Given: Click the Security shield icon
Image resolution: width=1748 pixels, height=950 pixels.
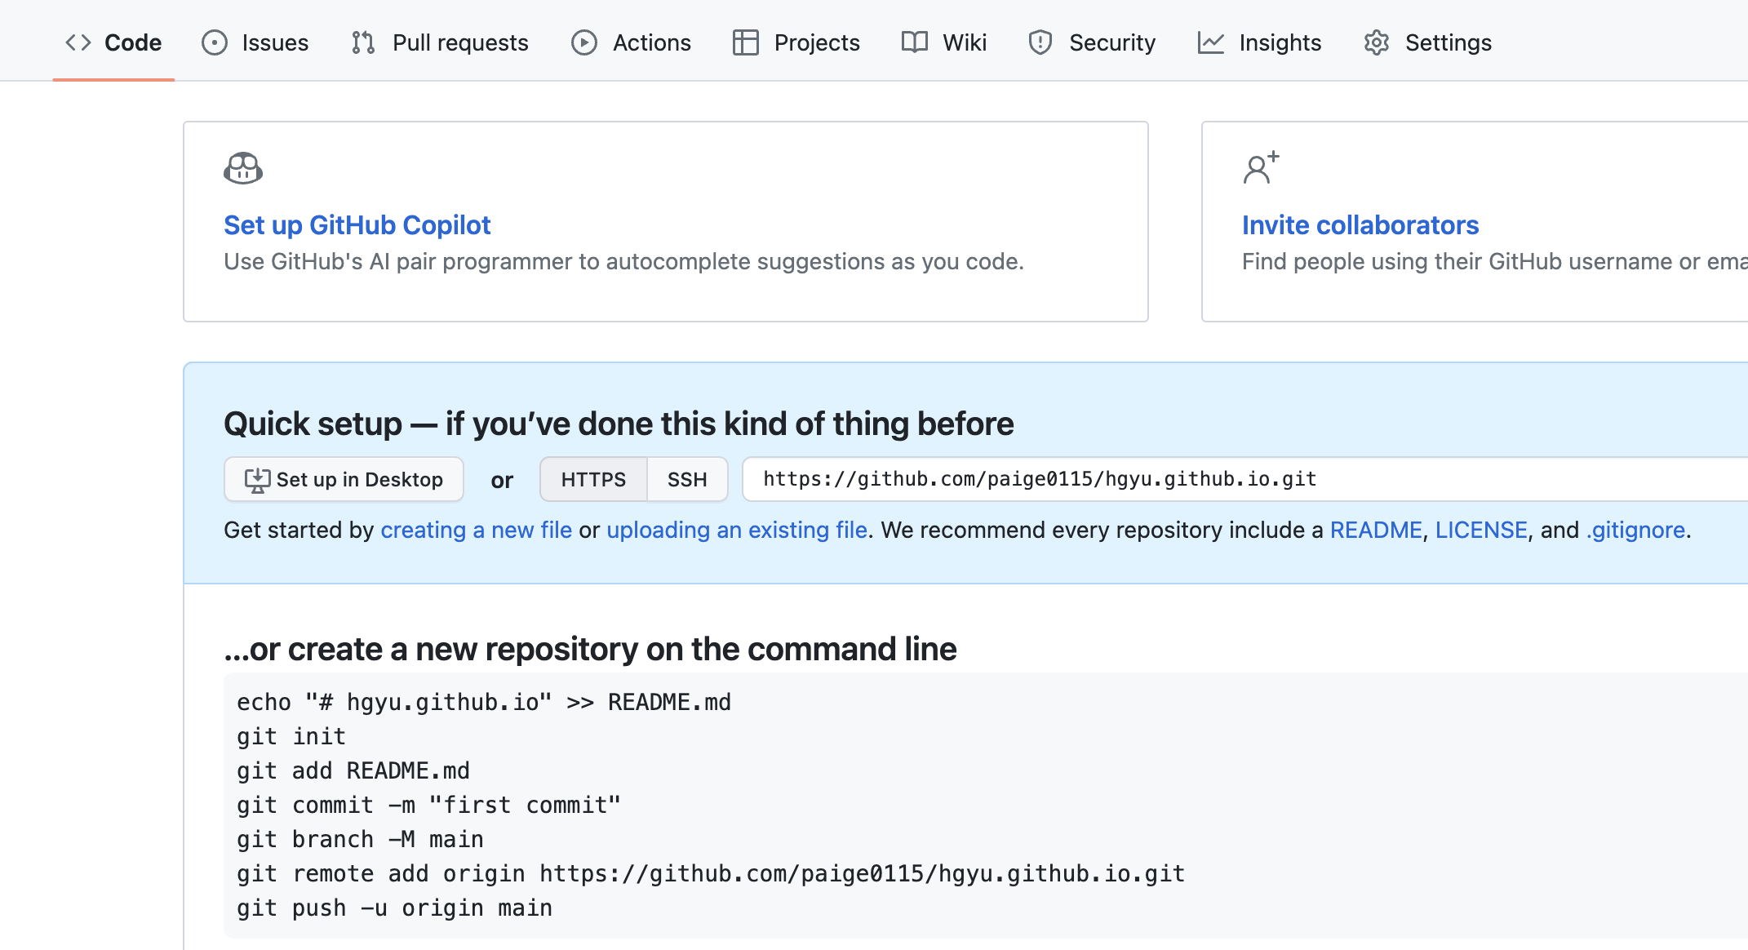Looking at the screenshot, I should [x=1040, y=42].
